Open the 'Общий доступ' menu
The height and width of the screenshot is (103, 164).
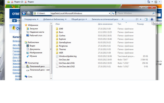tap(79, 19)
